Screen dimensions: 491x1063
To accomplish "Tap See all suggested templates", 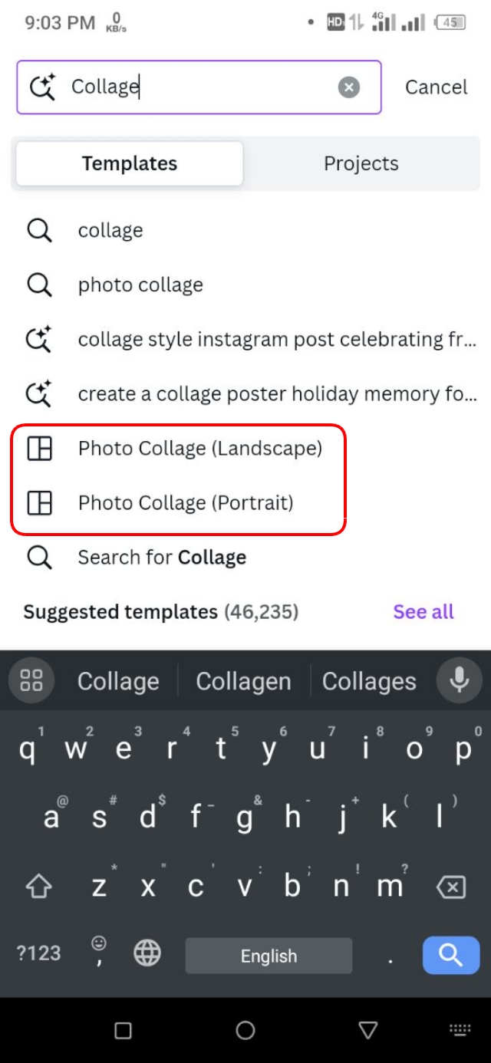I will point(423,611).
